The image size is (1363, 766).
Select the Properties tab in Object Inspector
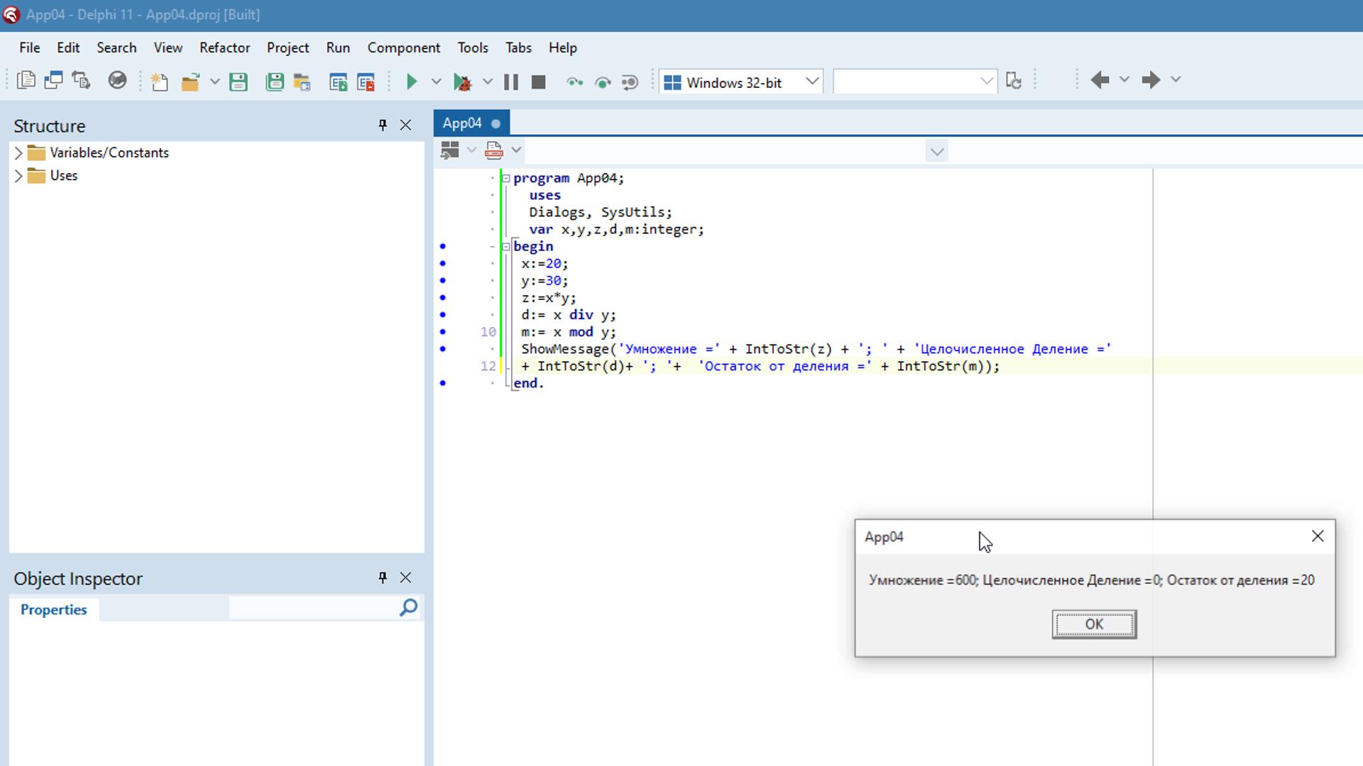pyautogui.click(x=54, y=609)
